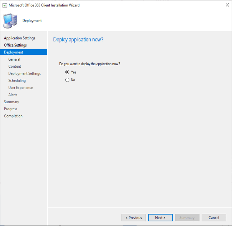
Task: Choose the No radio button
Action: pos(67,80)
